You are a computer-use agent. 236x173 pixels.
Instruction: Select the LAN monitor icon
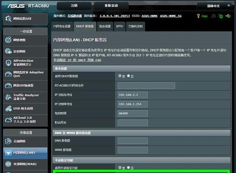tap(8, 153)
